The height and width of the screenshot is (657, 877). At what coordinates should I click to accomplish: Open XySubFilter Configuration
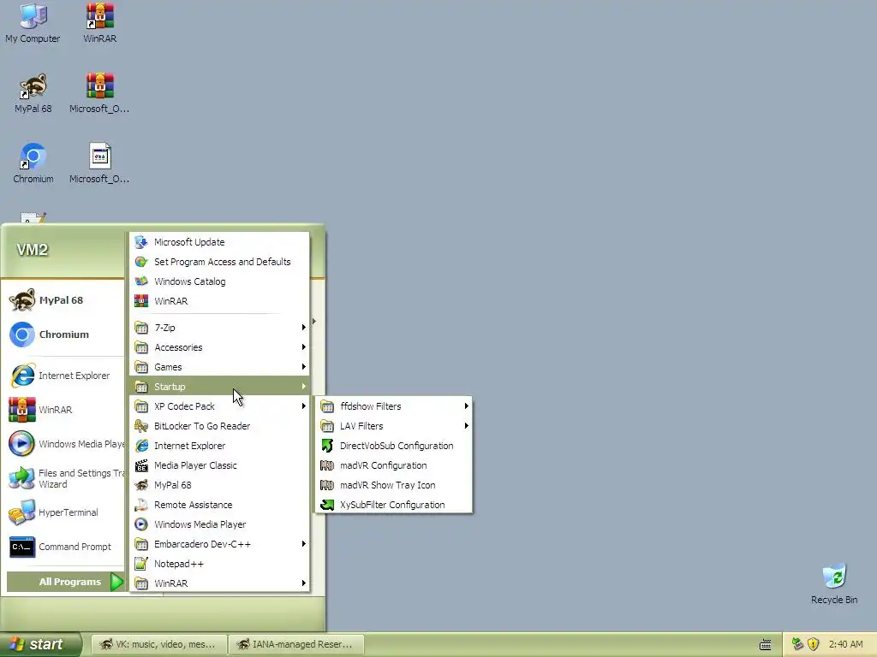coord(394,505)
